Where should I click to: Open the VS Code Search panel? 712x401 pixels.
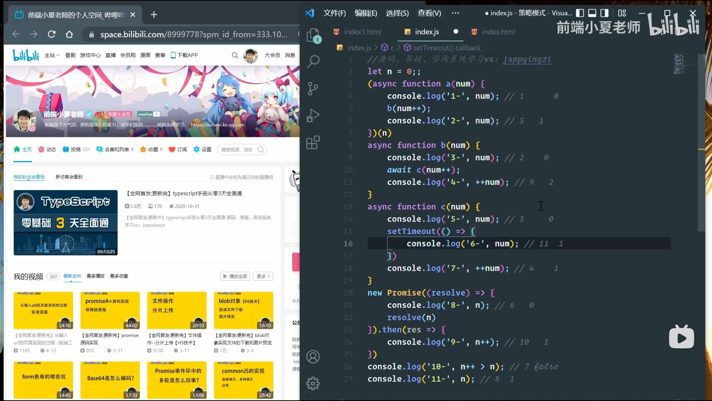click(x=313, y=61)
